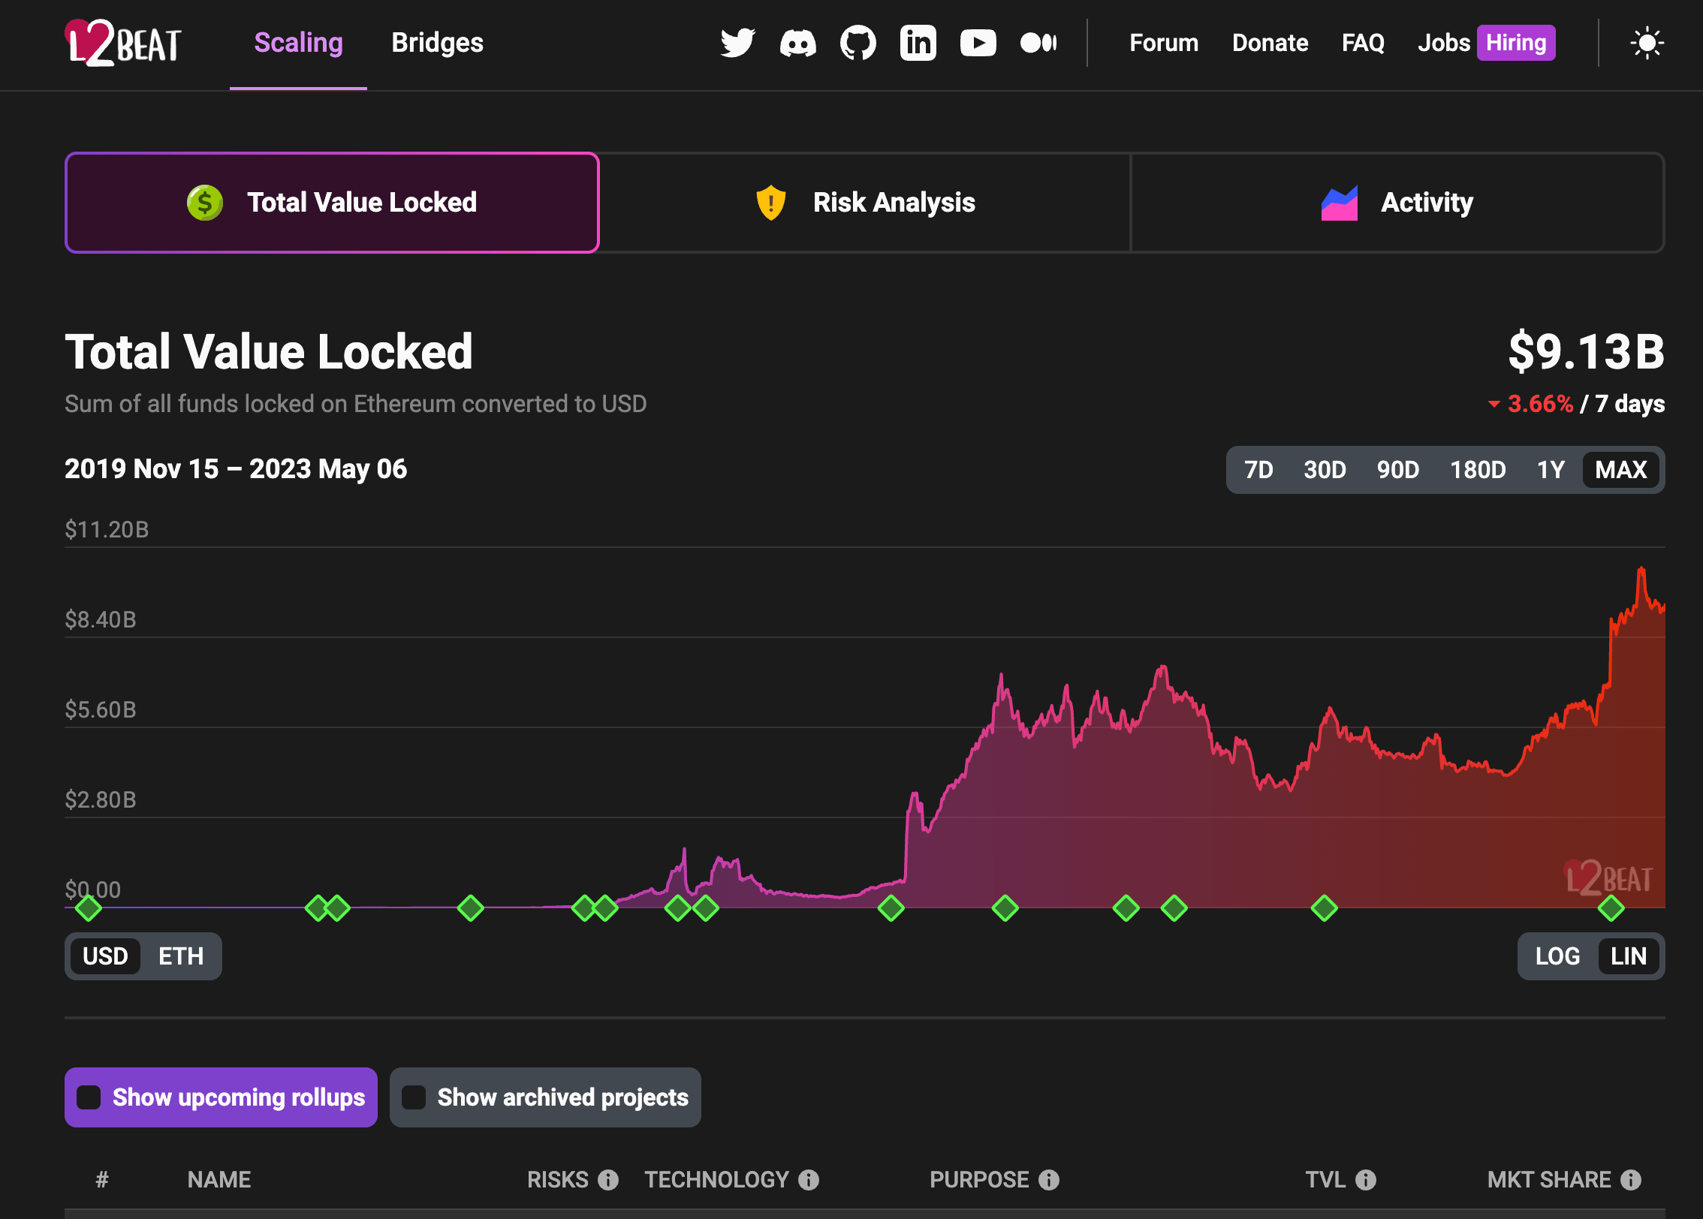Click the TVL column info icon
This screenshot has height=1219, width=1703.
coord(1366,1180)
